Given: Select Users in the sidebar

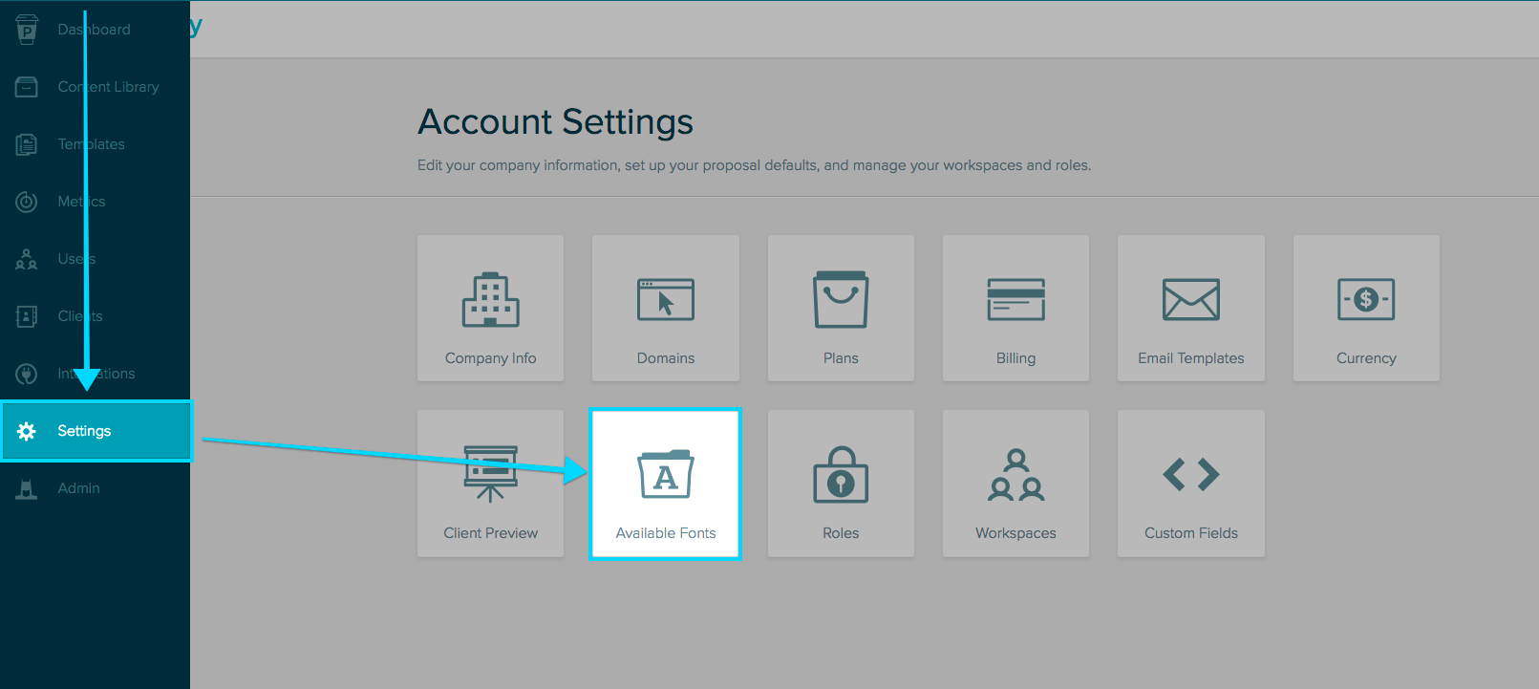Looking at the screenshot, I should 76,259.
